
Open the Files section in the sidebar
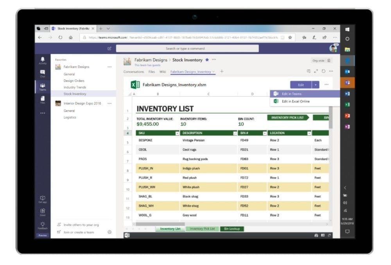click(x=42, y=99)
